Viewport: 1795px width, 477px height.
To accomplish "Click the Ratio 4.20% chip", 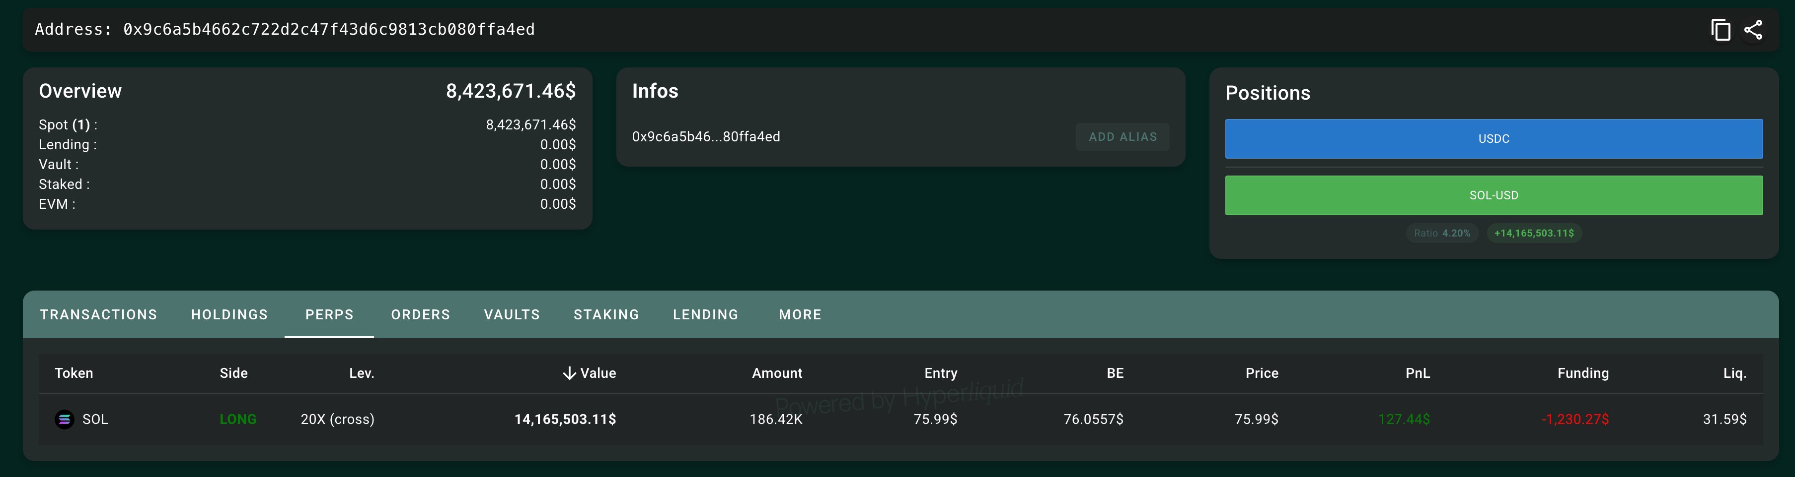I will tap(1442, 234).
